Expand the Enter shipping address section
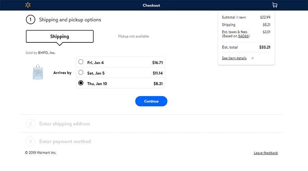The height and width of the screenshot is (171, 308). (x=65, y=124)
